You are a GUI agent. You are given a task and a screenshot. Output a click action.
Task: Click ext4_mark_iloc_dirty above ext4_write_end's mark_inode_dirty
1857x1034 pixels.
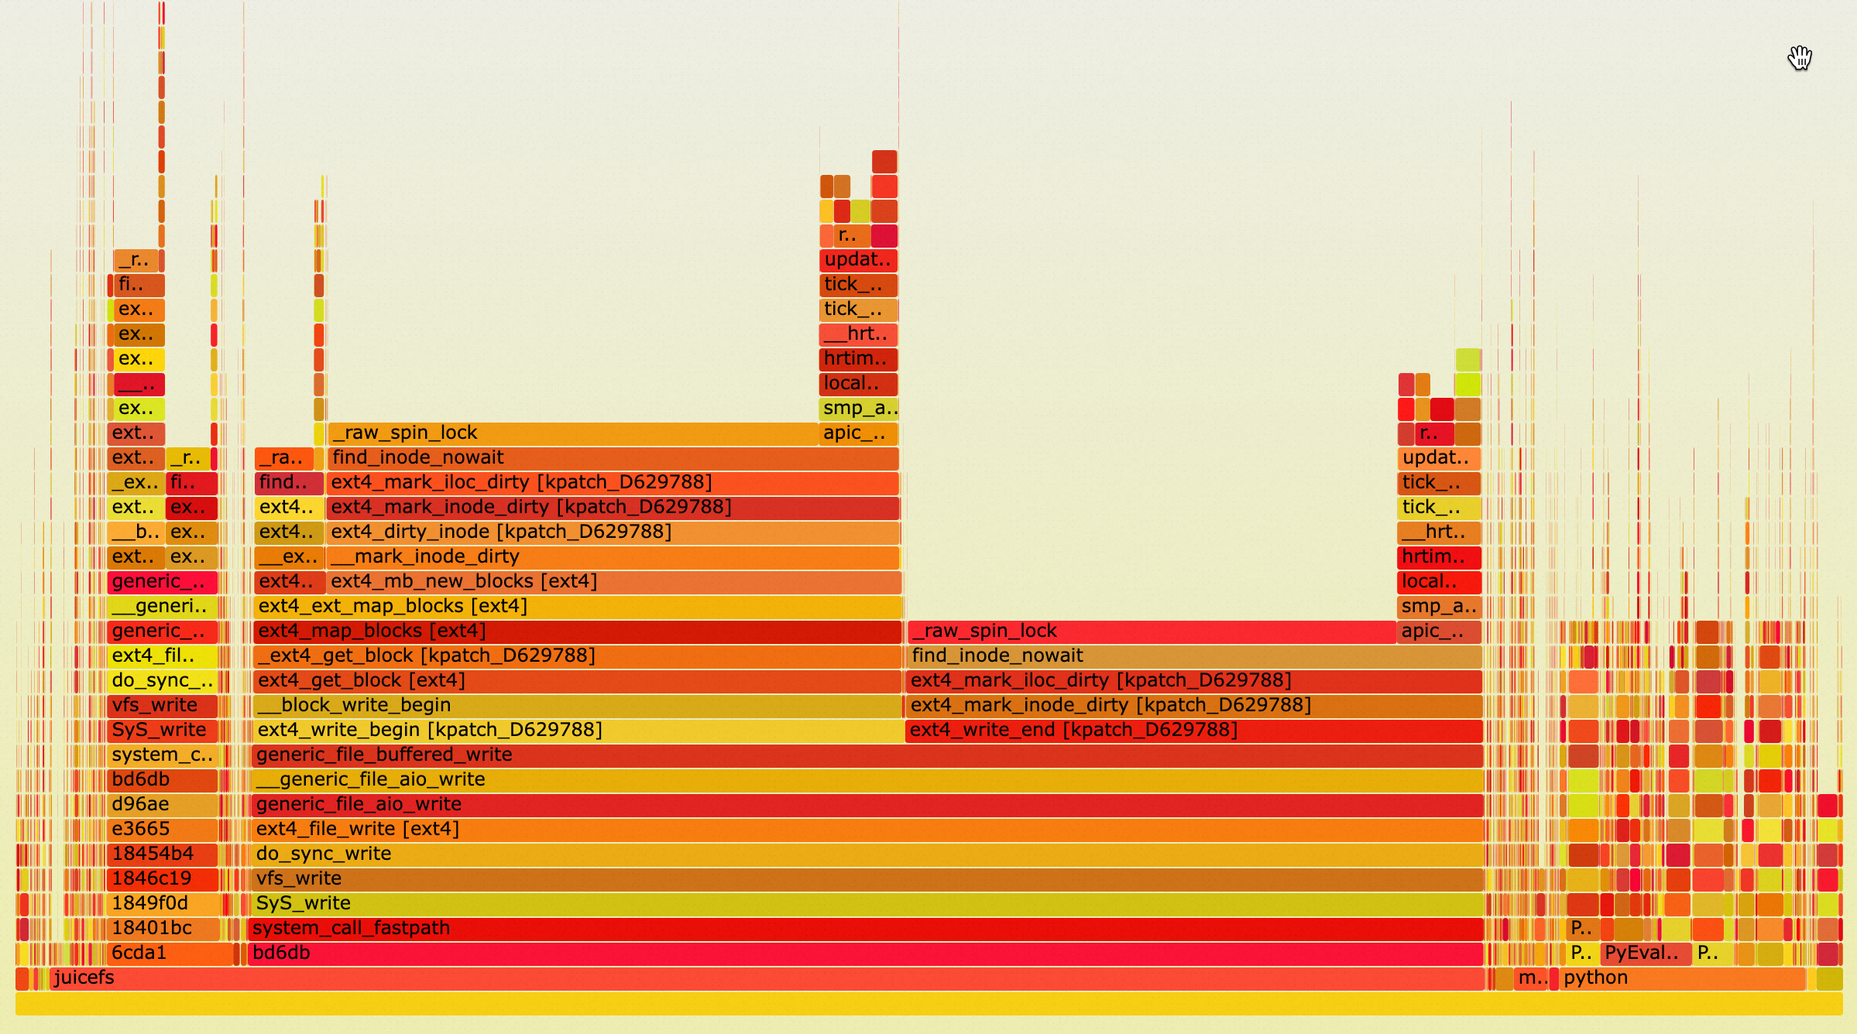point(1194,681)
